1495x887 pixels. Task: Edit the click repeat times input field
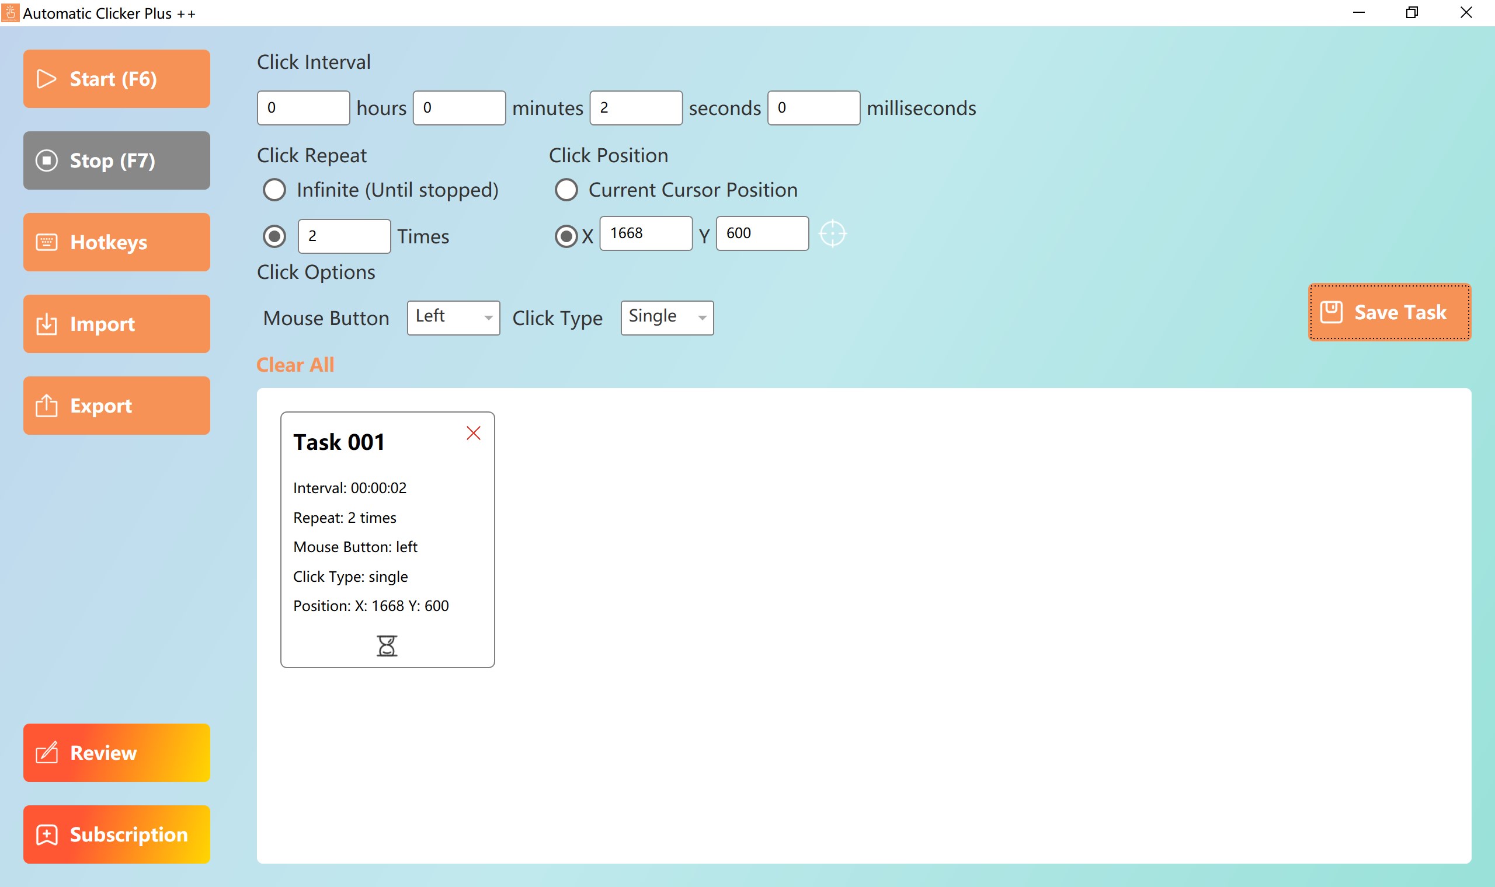[x=343, y=235]
